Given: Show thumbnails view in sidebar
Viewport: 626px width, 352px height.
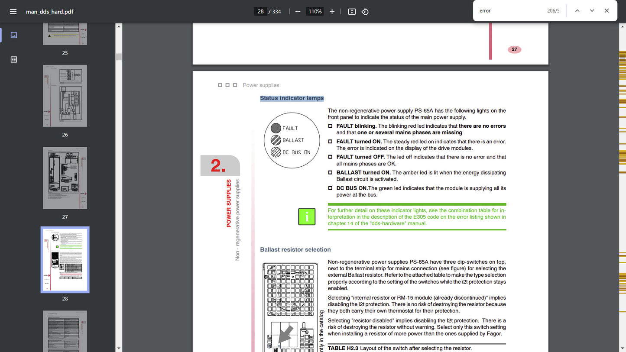Looking at the screenshot, I should [x=14, y=35].
